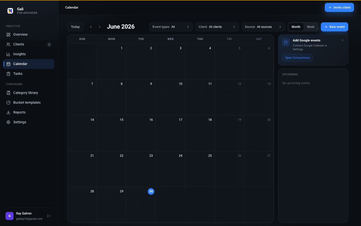Click the Overview grid icon
The image size is (361, 226).
(8, 34)
